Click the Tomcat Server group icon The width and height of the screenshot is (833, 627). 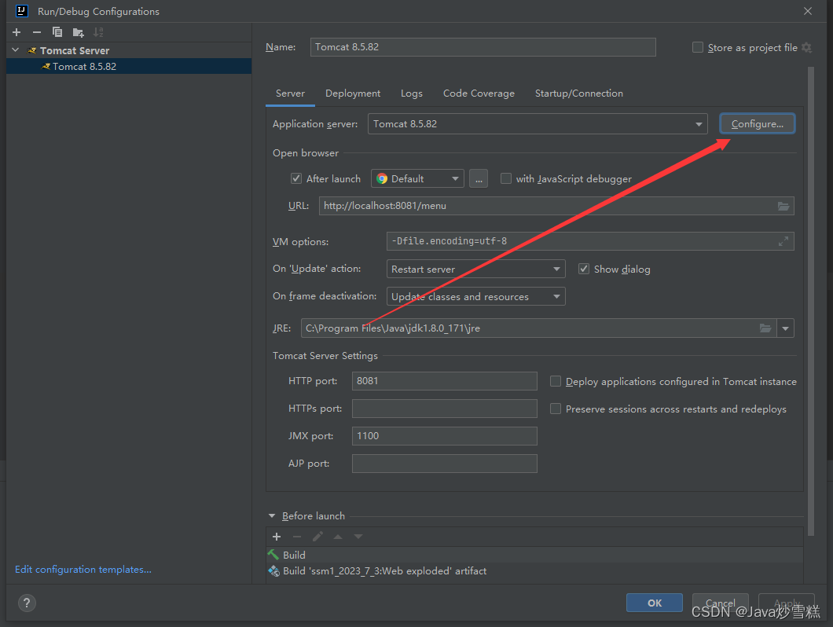[x=32, y=50]
